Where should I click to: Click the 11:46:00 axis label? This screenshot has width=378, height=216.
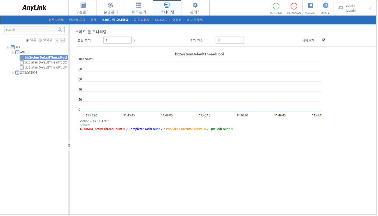[167, 115]
